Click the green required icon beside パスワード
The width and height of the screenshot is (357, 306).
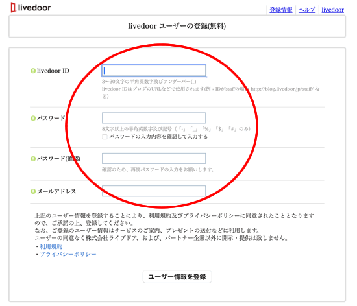tap(33, 118)
